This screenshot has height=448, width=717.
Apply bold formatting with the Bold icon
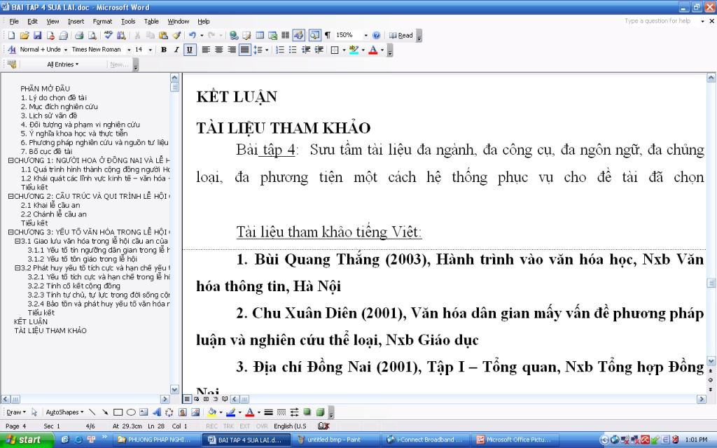tap(163, 50)
